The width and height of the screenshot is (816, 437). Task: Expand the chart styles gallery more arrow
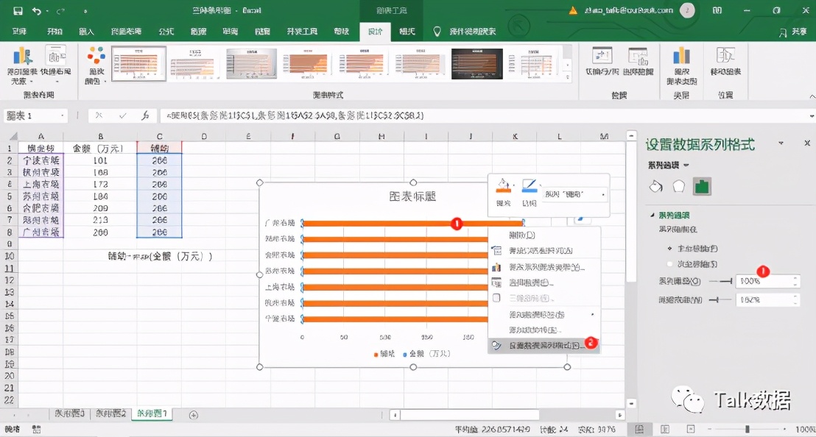point(567,77)
